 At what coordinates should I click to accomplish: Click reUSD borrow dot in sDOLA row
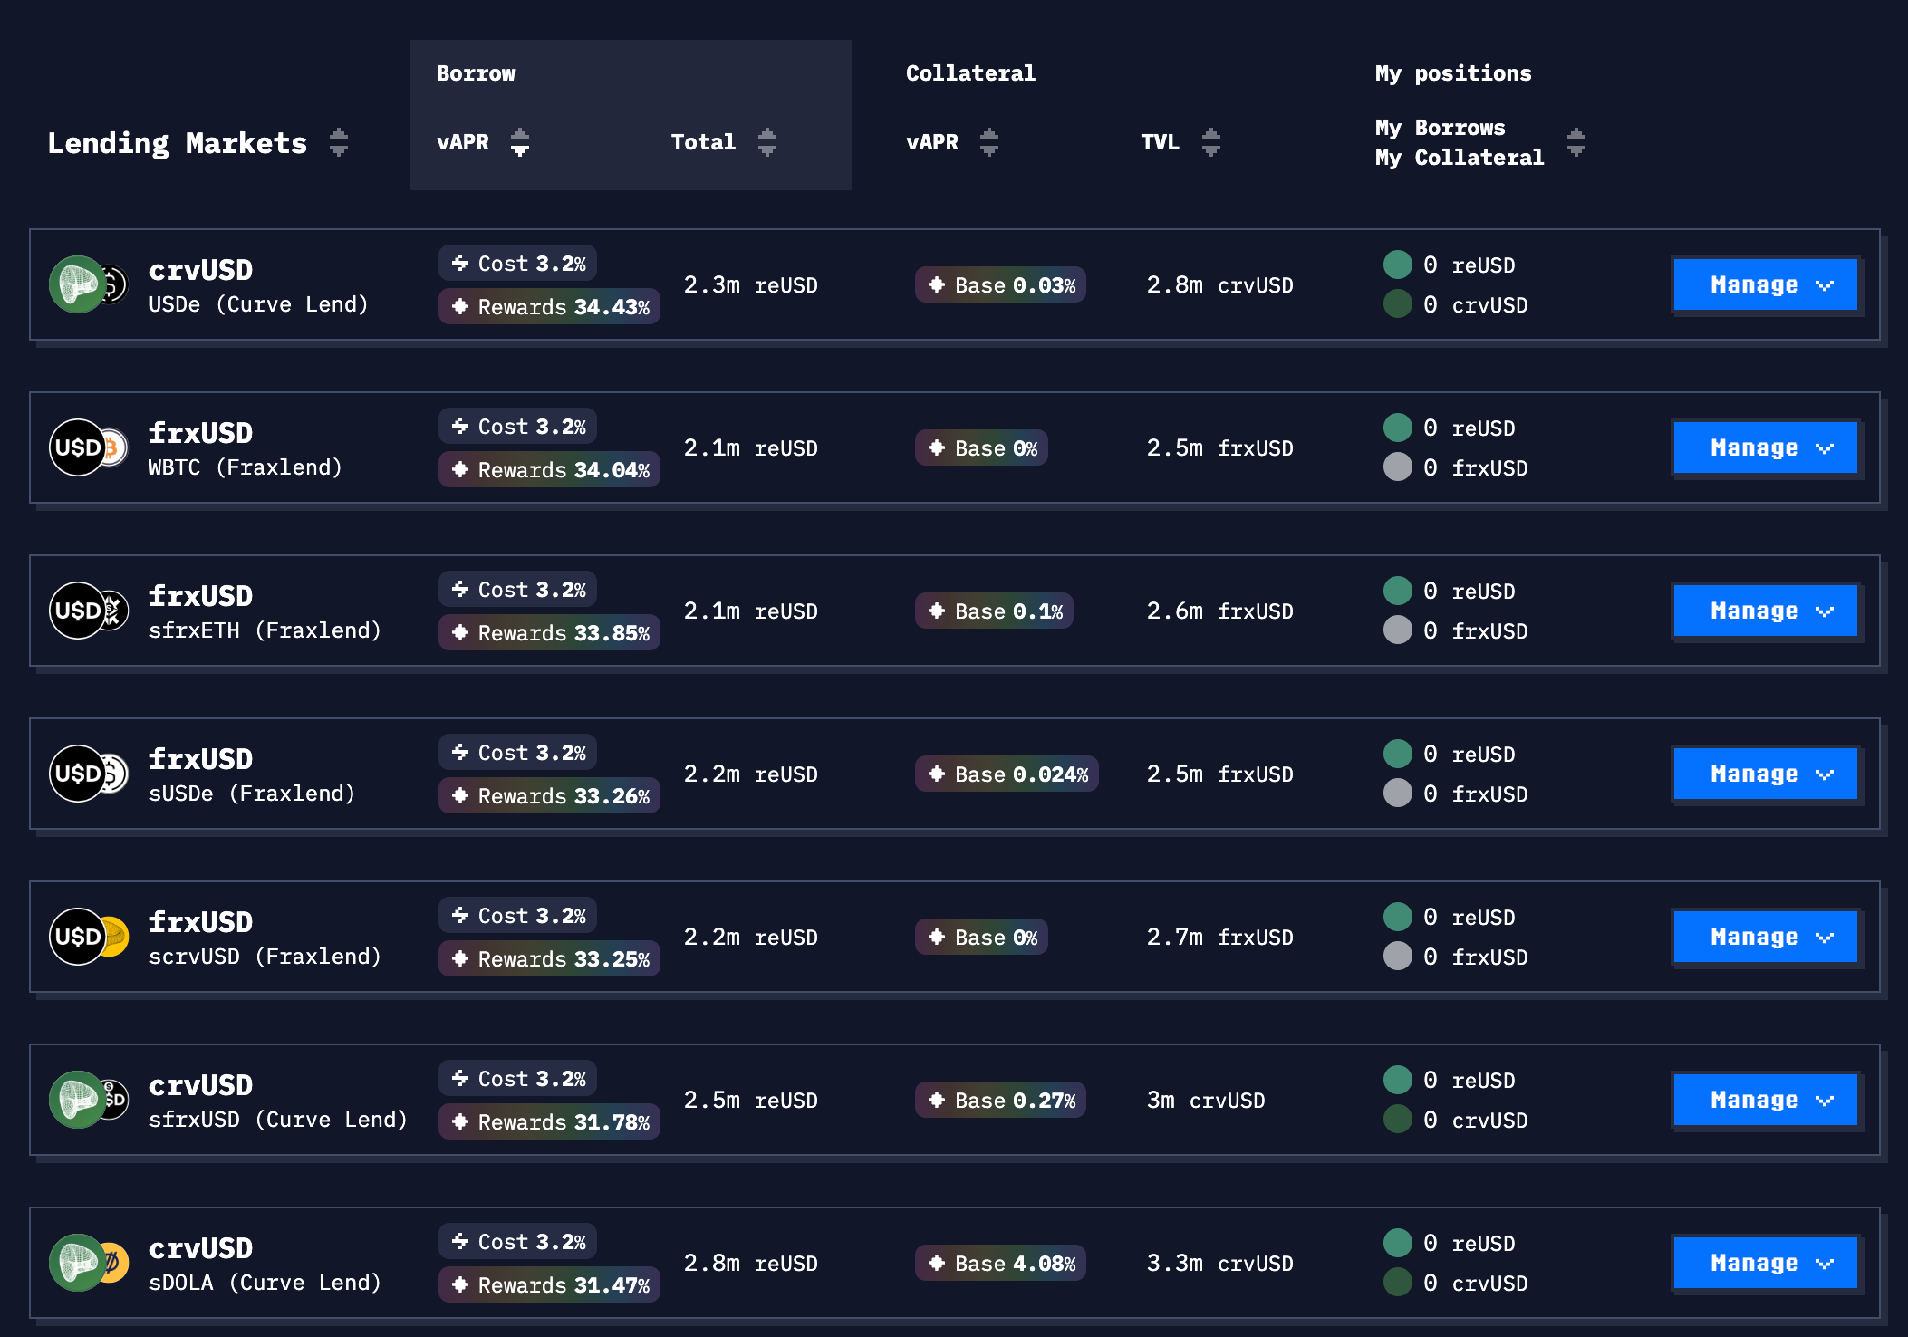(x=1398, y=1243)
